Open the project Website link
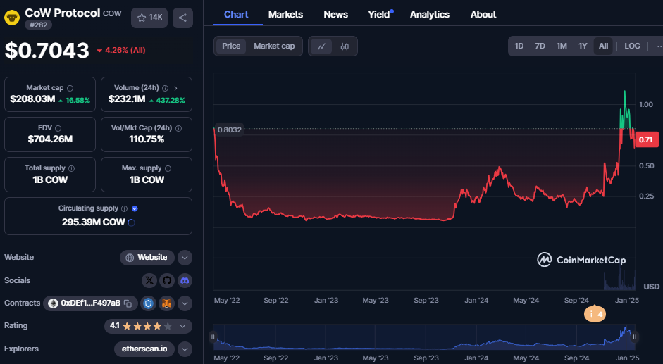The width and height of the screenshot is (663, 364). tap(147, 258)
